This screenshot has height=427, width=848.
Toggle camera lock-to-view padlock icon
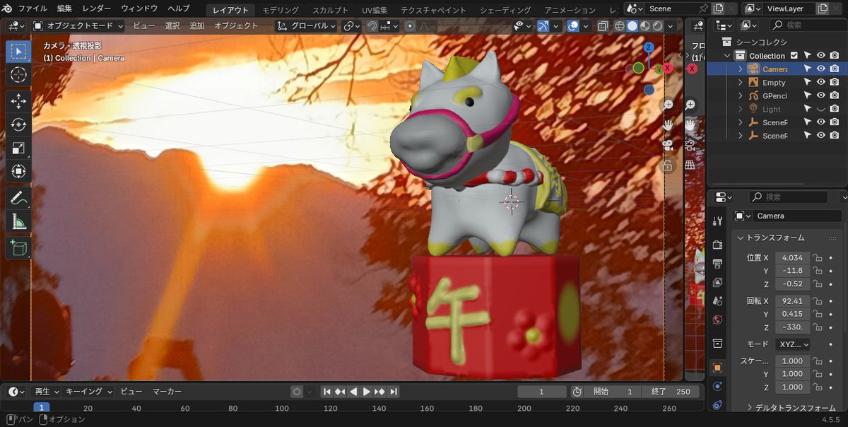point(668,165)
